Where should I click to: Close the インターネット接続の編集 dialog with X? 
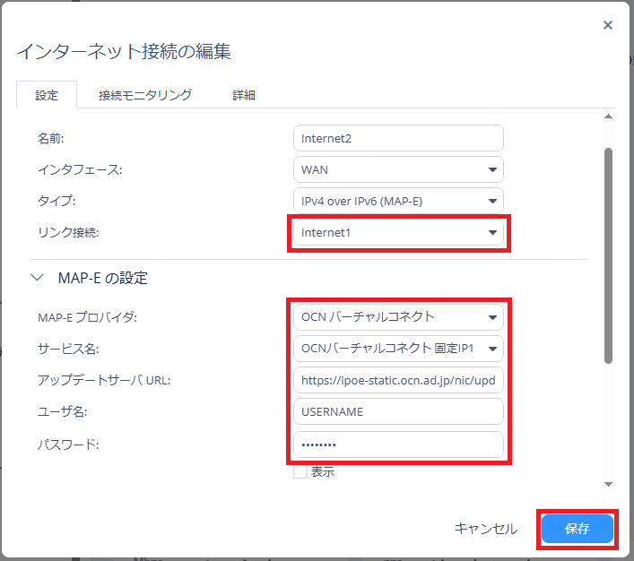[x=608, y=25]
